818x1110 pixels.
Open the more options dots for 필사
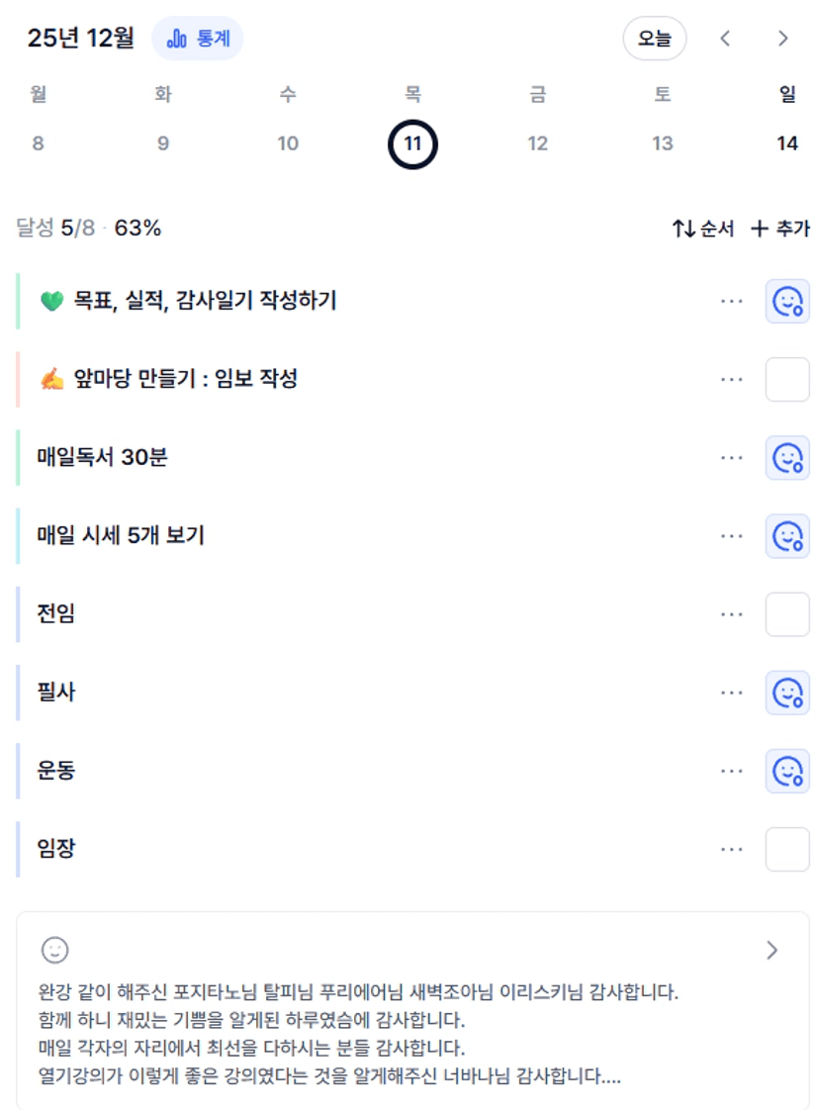click(x=732, y=693)
